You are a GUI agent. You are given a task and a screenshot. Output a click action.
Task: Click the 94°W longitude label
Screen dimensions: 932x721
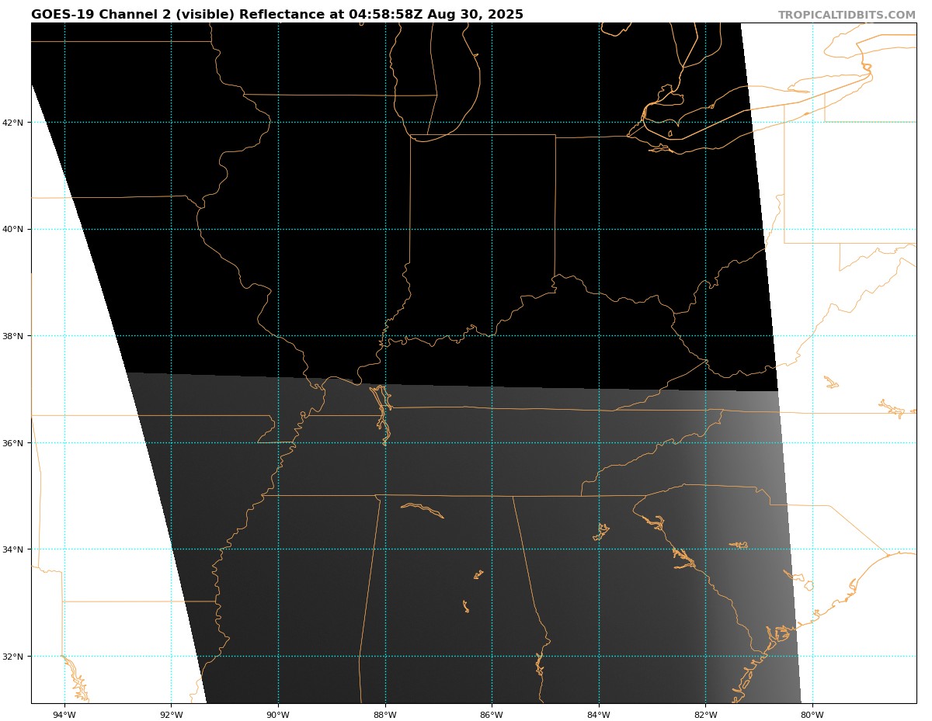coord(64,715)
